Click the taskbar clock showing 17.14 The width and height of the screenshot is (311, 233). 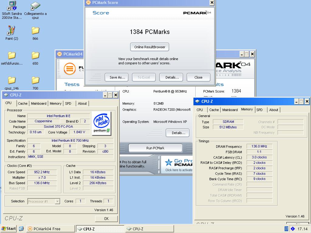(302, 229)
